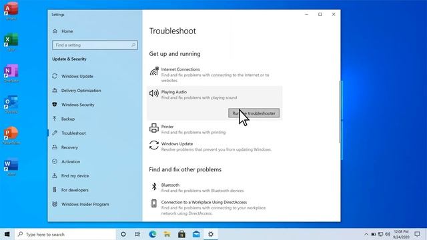Click the search magnifier in Find a setting
The image size is (427, 240).
tap(133, 45)
